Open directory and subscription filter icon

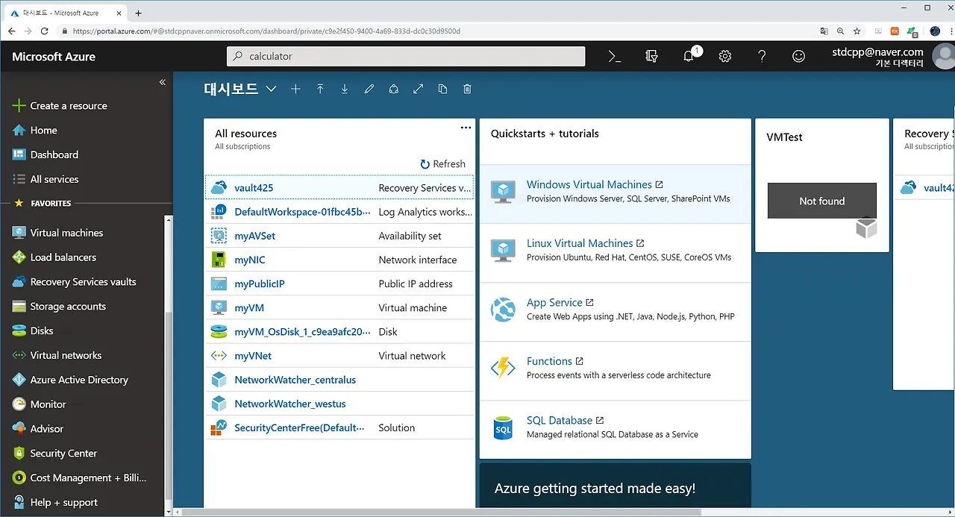point(652,56)
